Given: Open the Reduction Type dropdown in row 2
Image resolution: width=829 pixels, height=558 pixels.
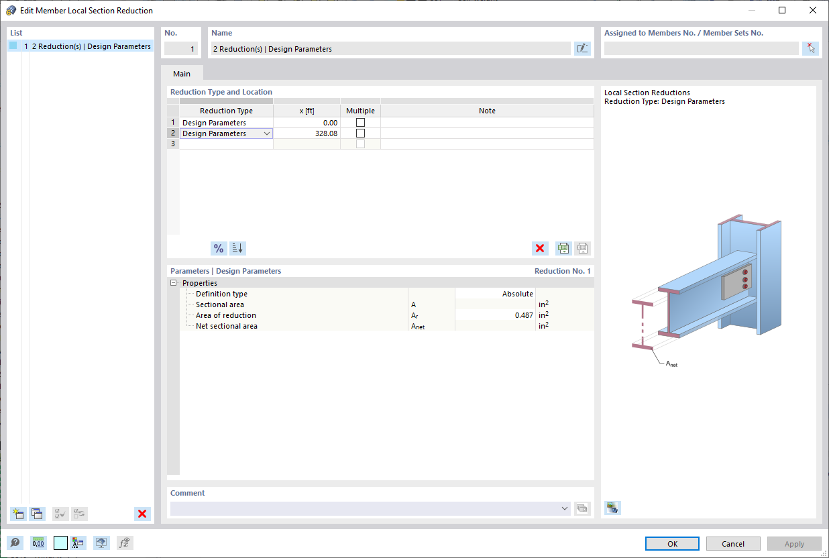Looking at the screenshot, I should [268, 133].
